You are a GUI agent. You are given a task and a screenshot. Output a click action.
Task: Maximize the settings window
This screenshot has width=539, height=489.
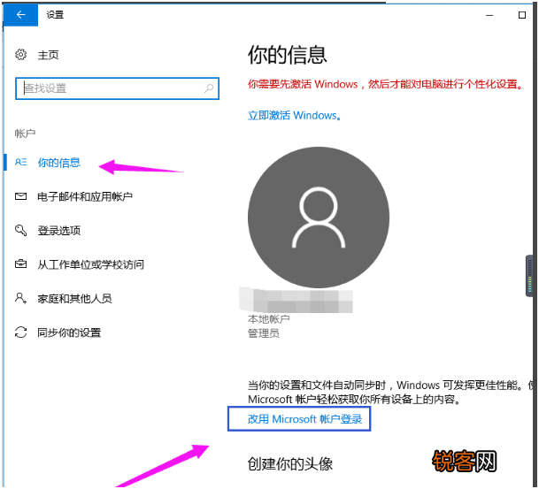(x=522, y=15)
